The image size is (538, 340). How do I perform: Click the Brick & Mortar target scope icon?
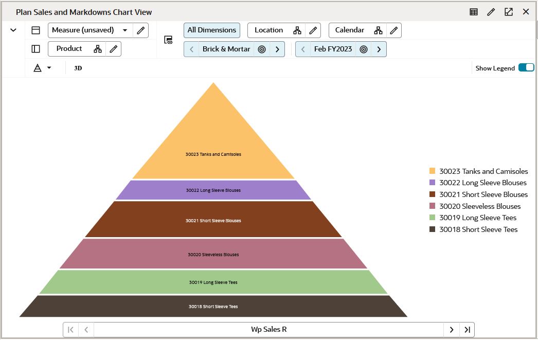coord(262,49)
